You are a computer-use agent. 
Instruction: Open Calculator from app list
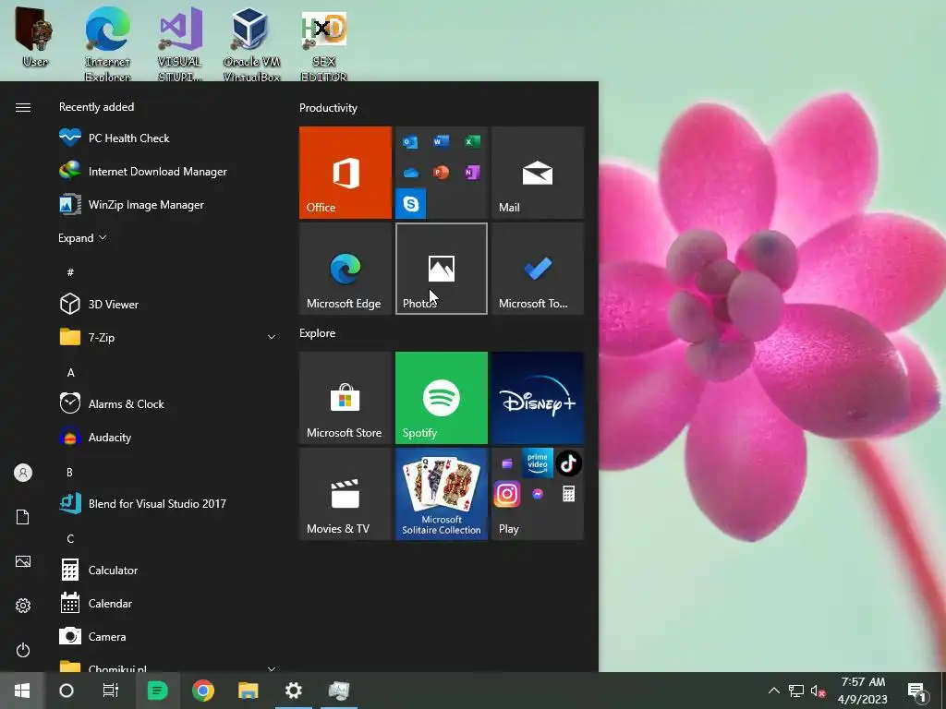[x=169, y=570]
